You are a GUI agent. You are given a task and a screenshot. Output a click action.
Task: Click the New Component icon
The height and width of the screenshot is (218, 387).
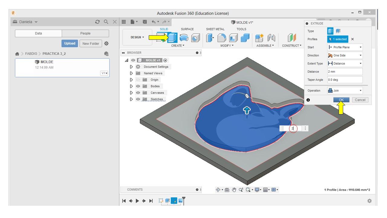click(259, 38)
